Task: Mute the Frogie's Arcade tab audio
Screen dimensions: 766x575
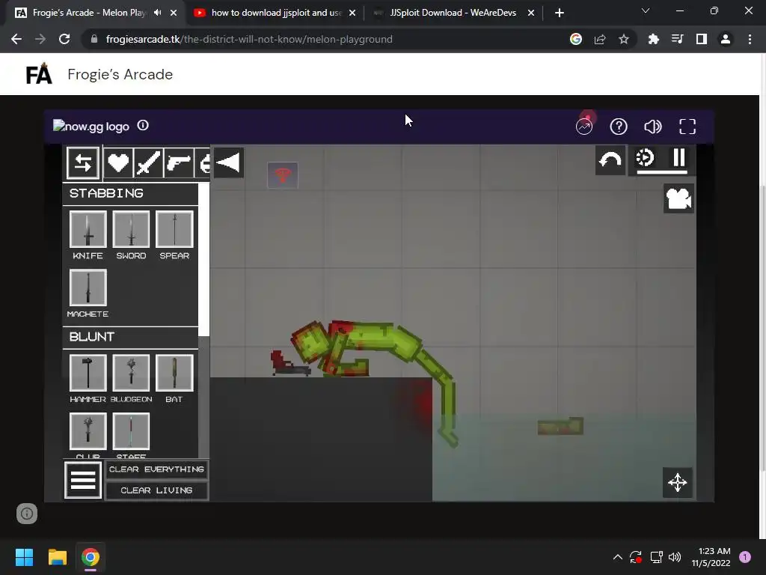Action: point(157,13)
